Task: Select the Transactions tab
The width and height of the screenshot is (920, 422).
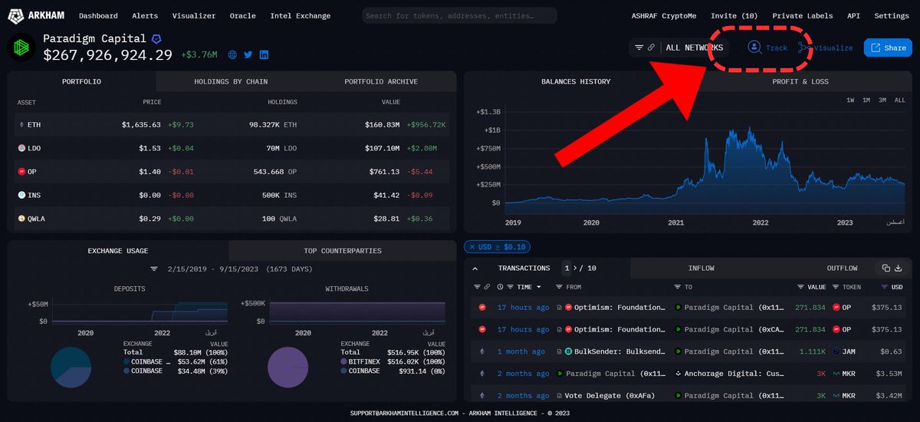Action: pyautogui.click(x=524, y=268)
